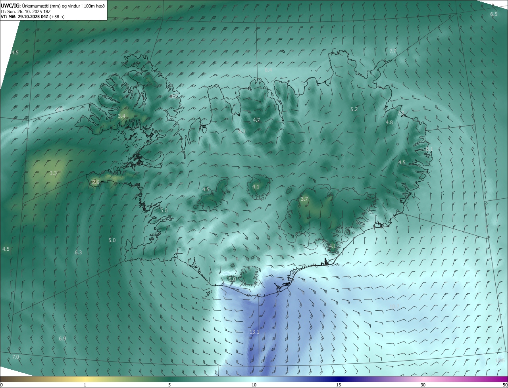The height and width of the screenshot is (388, 508).
Task: Click the 8.4 value label off the north coast
Action: 269,70
